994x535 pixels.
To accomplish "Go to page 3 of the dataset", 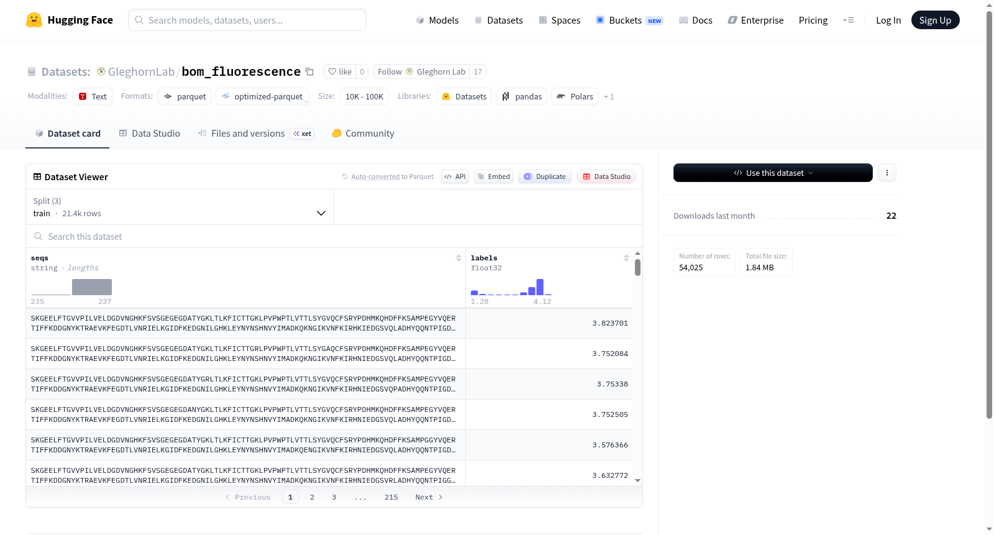I will click(334, 497).
